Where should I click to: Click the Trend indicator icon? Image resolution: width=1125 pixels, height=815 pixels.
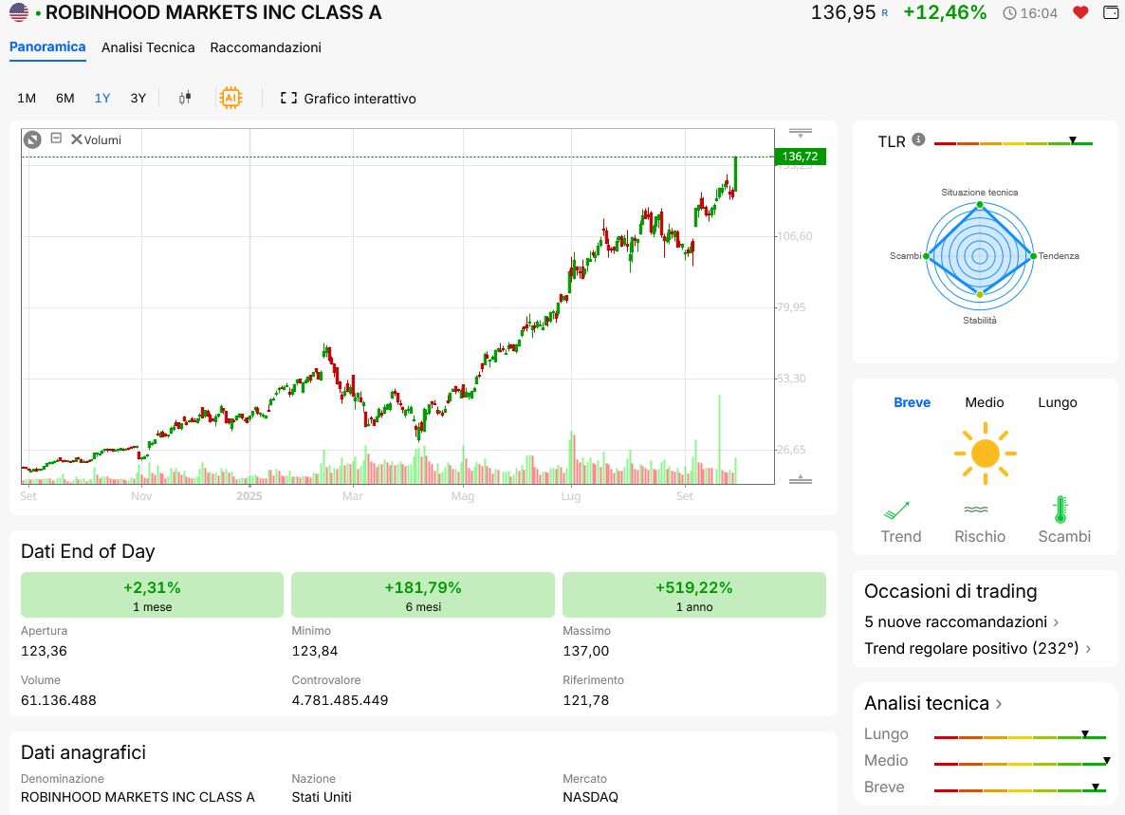[x=897, y=510]
